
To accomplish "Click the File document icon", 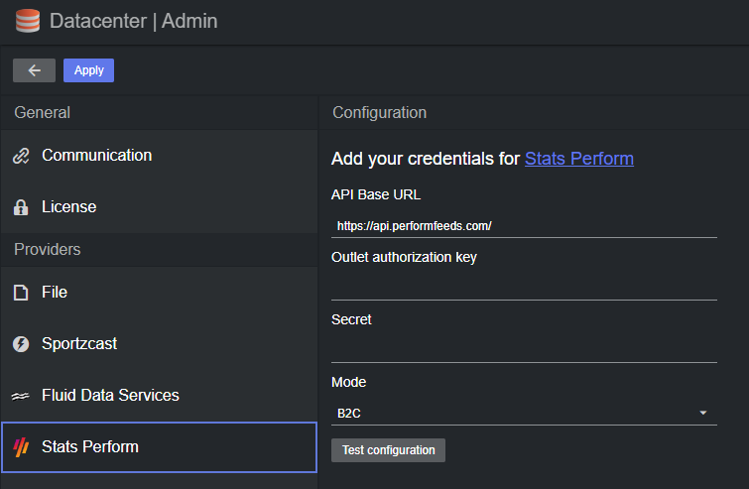I will [21, 293].
